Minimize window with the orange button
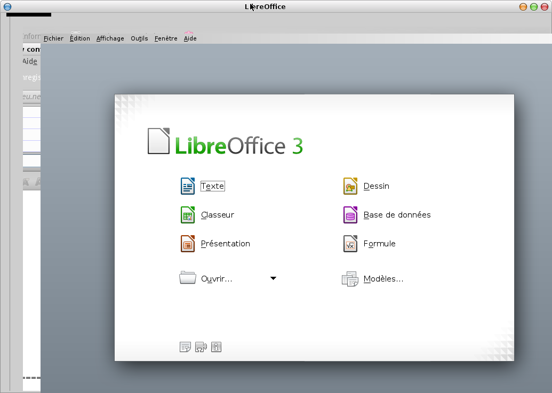 coord(523,7)
